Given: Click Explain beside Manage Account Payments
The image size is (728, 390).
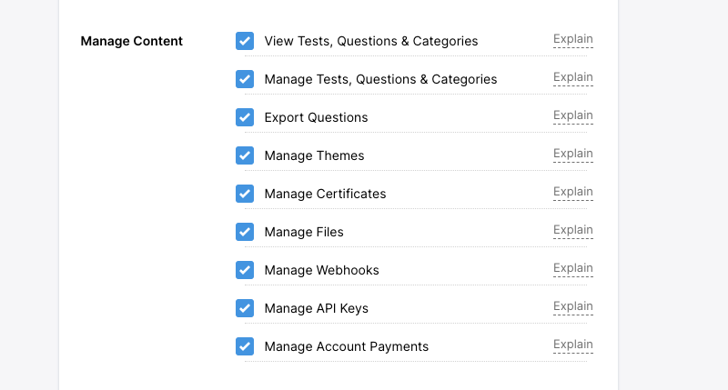Looking at the screenshot, I should (572, 345).
